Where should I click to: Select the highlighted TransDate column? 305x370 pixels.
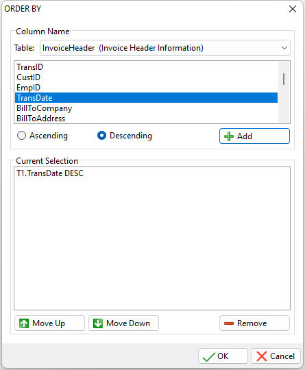click(x=146, y=98)
